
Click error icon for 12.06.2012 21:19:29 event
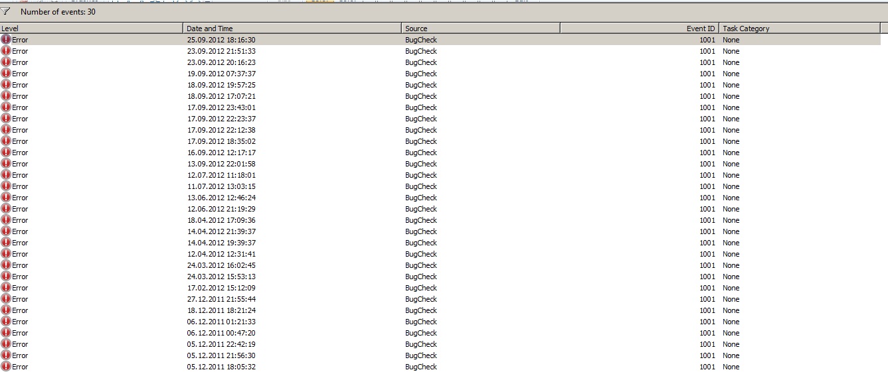pos(6,209)
